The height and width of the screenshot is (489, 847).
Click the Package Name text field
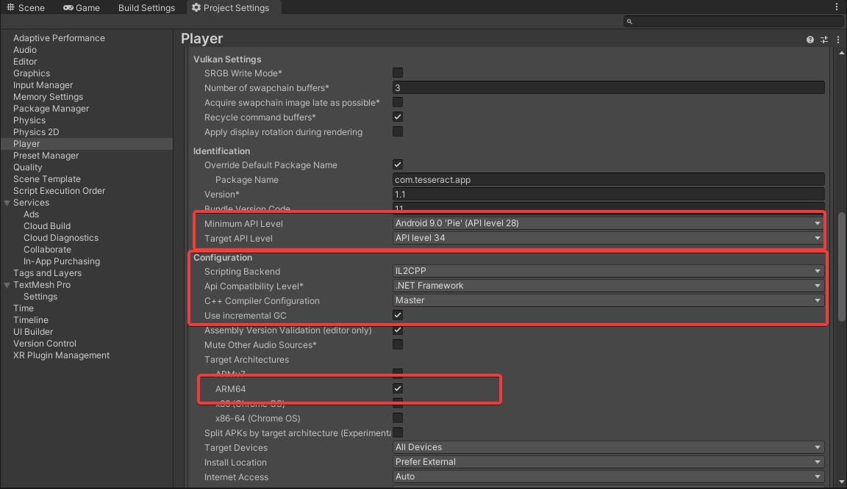click(x=608, y=179)
